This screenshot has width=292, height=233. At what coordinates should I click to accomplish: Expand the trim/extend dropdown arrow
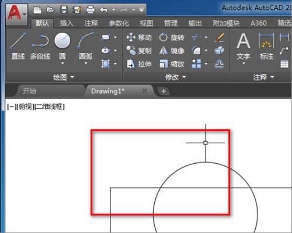[x=206, y=37]
